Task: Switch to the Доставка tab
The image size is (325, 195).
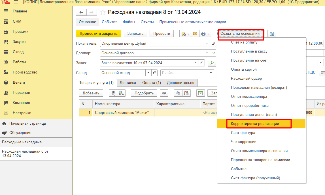Action: 128,83
